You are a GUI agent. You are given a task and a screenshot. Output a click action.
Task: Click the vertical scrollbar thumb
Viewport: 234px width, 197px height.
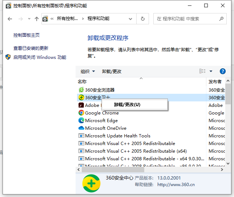(228, 94)
